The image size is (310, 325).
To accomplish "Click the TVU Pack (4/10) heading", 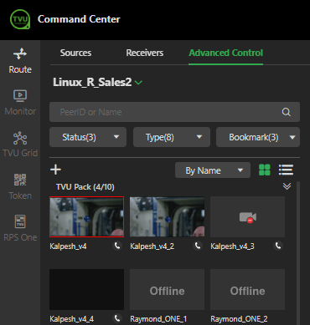I will click(x=85, y=187).
